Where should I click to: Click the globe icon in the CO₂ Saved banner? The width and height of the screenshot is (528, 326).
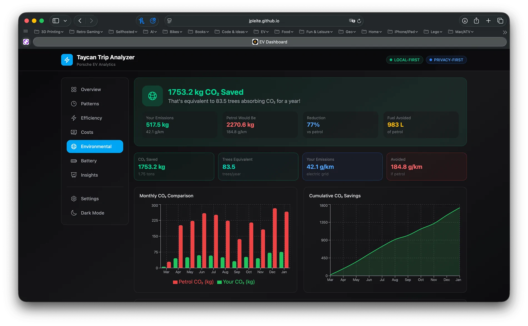tap(152, 96)
